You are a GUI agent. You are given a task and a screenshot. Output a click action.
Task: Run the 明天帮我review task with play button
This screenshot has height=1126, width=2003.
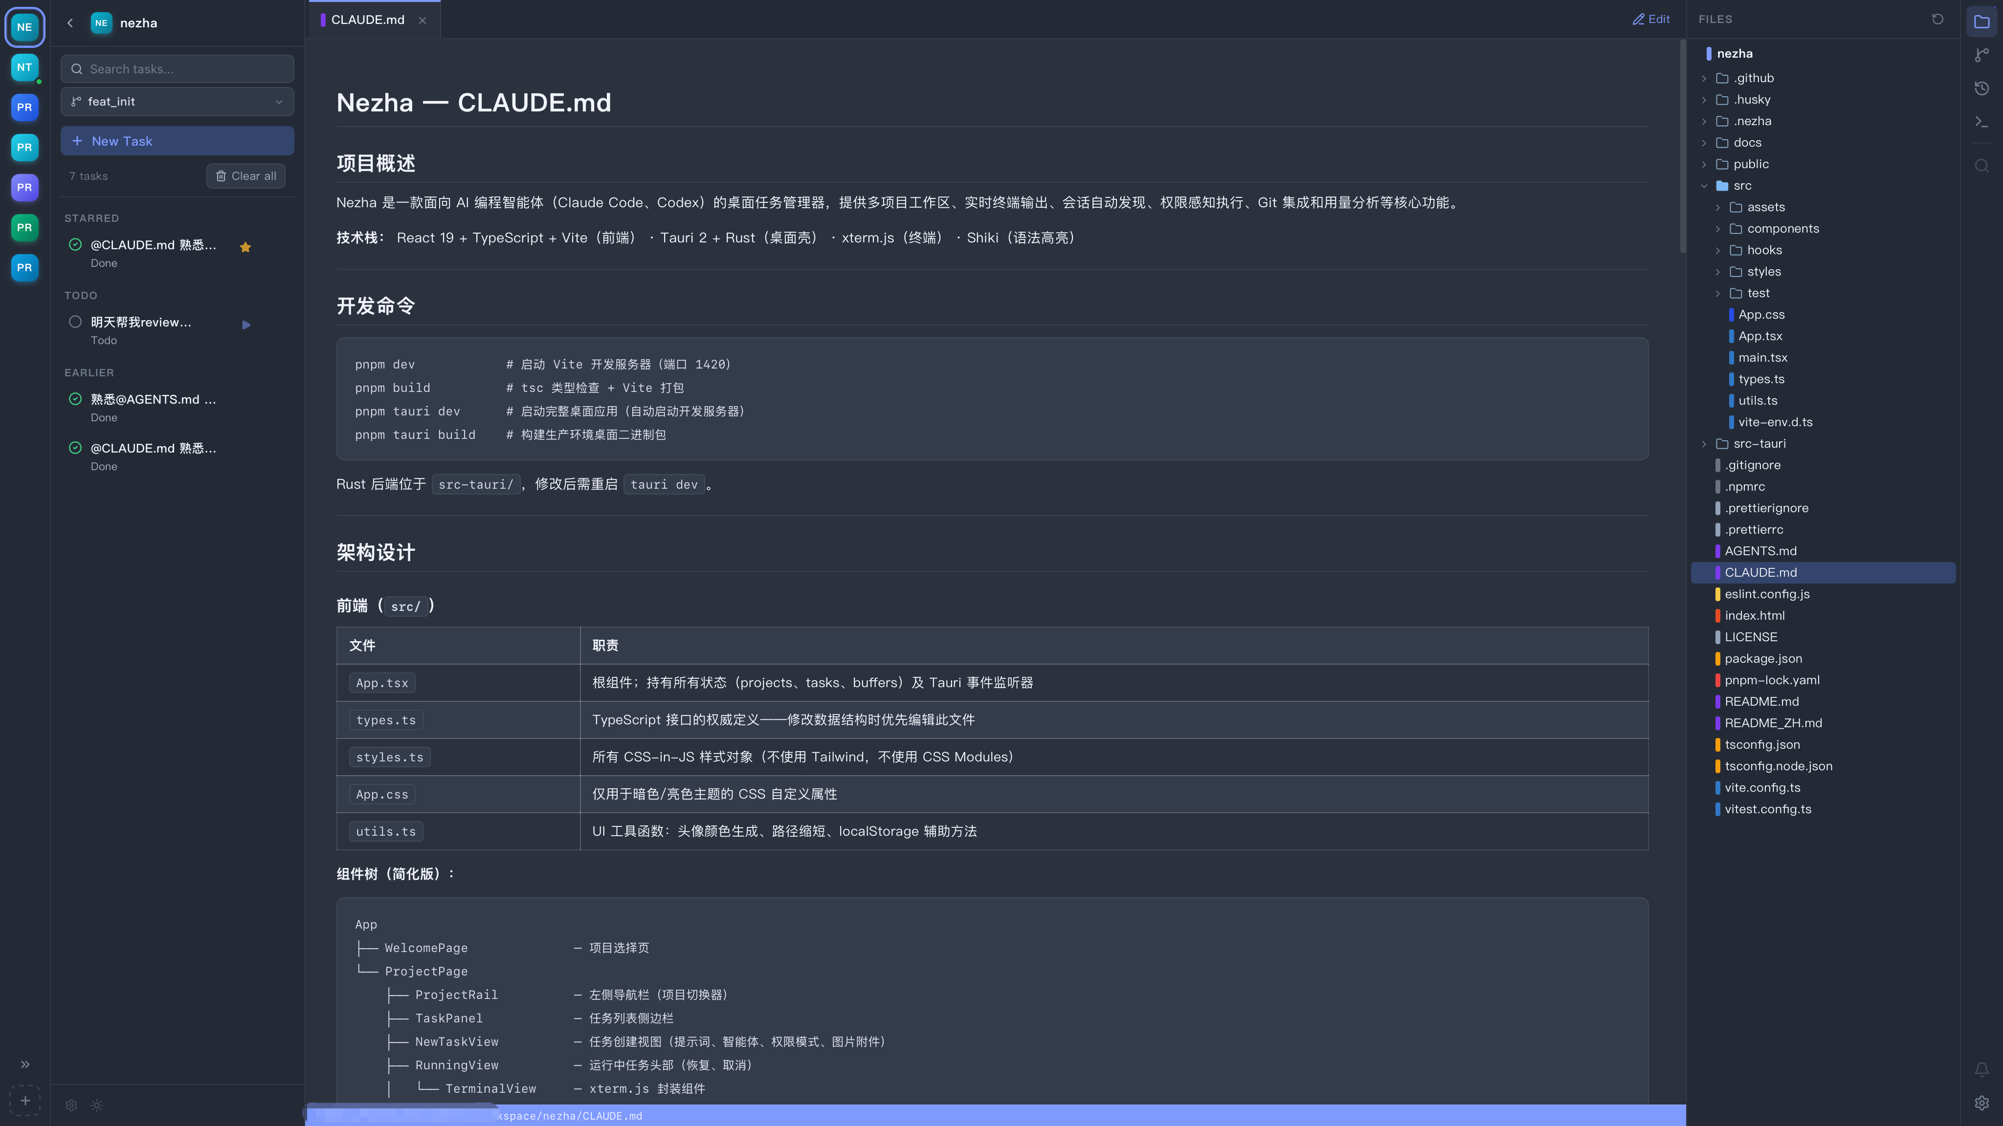pos(245,325)
